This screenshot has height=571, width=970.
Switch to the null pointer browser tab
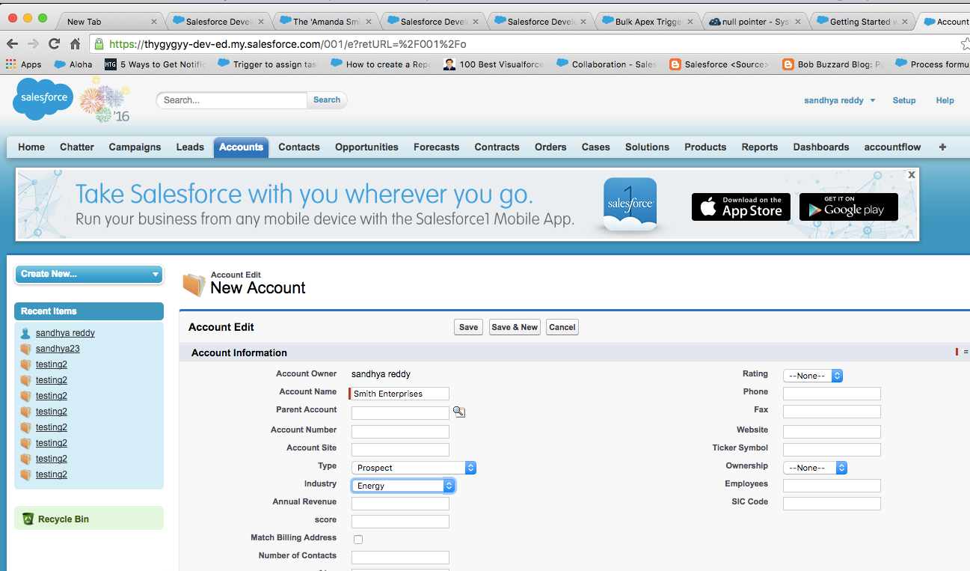755,22
